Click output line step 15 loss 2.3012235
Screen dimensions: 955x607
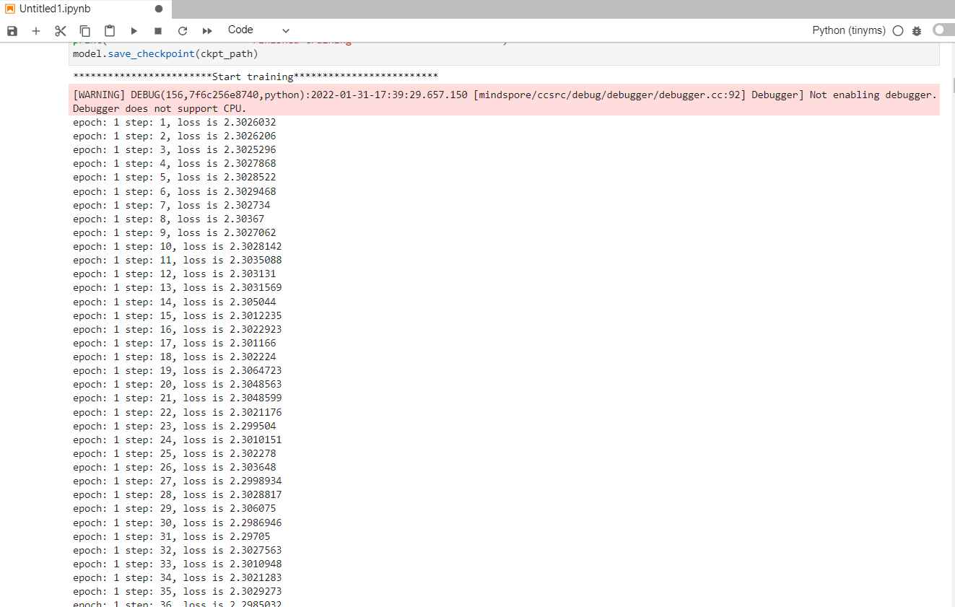point(177,315)
